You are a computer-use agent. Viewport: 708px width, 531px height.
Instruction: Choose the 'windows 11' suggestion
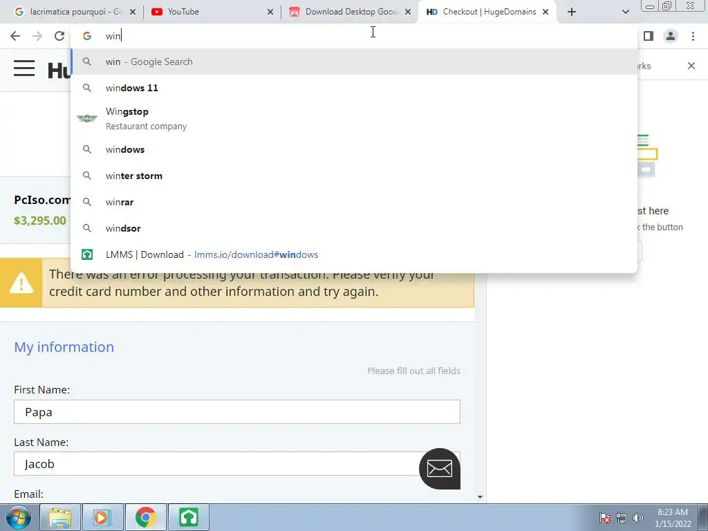click(354, 88)
